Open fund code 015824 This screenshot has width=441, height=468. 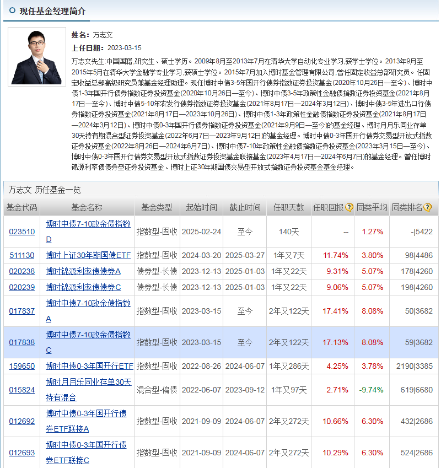pyautogui.click(x=22, y=390)
